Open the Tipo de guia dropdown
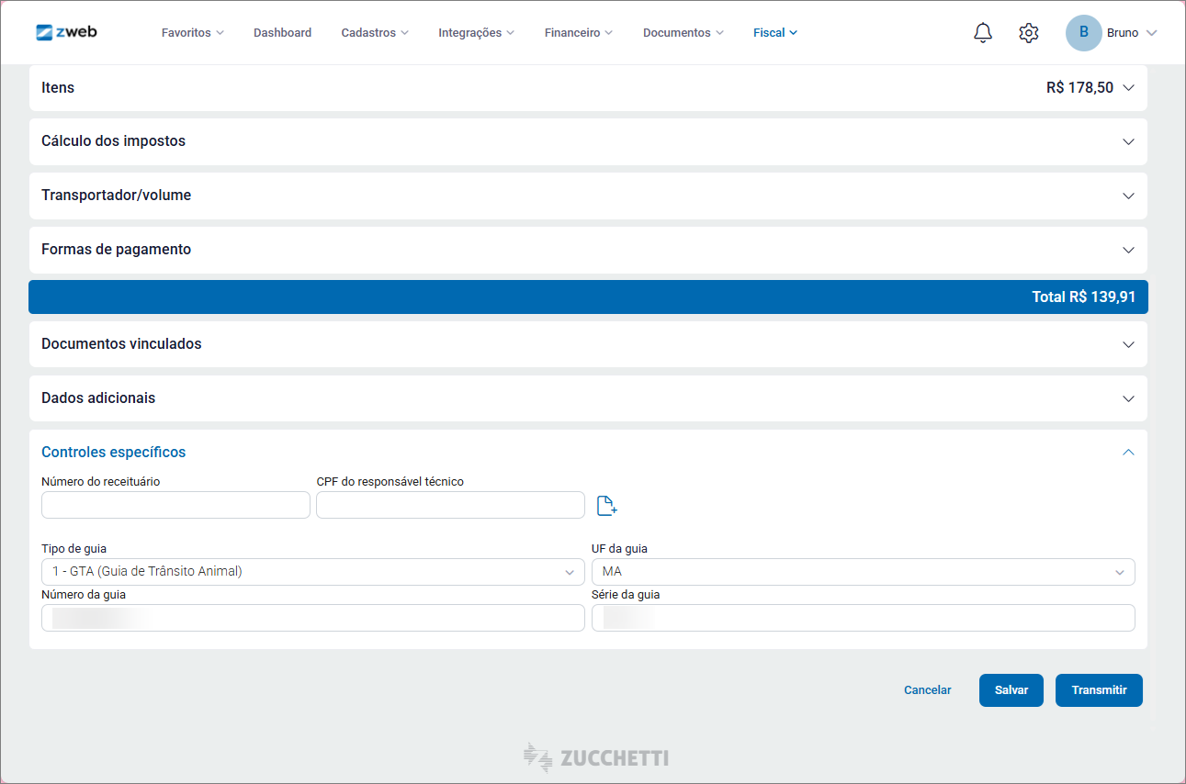Viewport: 1186px width, 784px height. (312, 572)
